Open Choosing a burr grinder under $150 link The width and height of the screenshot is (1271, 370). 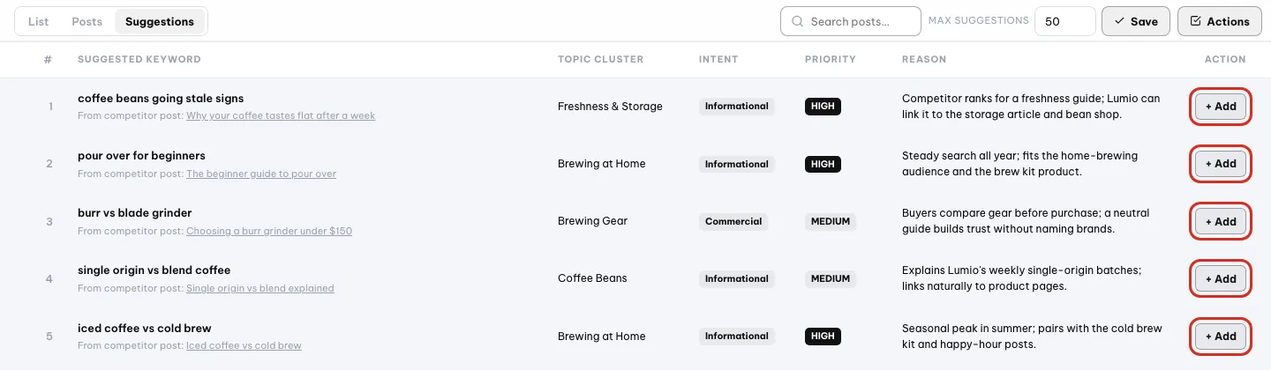[x=269, y=232]
